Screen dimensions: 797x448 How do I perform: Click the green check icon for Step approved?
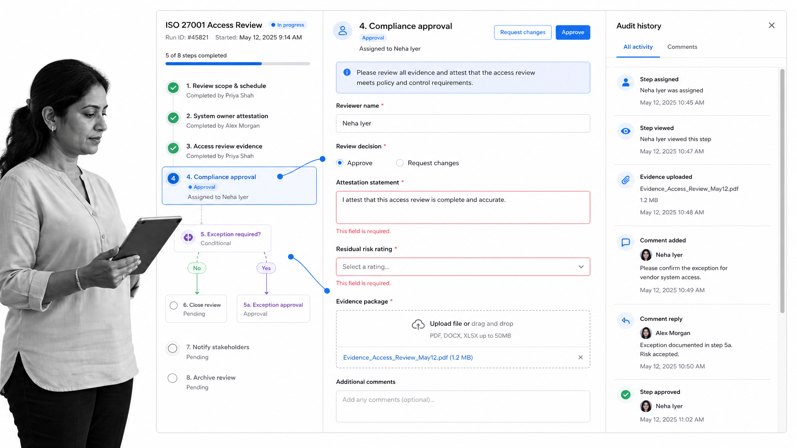pos(626,395)
